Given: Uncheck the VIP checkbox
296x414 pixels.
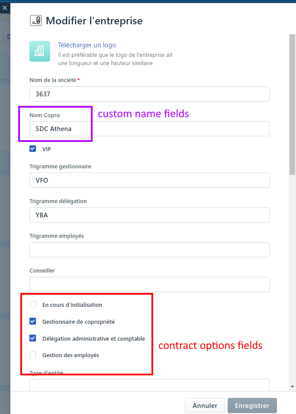Looking at the screenshot, I should (32, 149).
